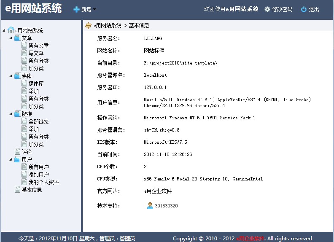Click the localhost domain value
334x242 pixels.
click(155, 75)
